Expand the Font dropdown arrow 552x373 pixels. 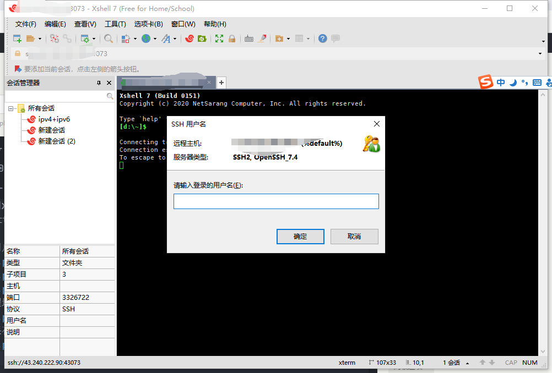point(175,39)
